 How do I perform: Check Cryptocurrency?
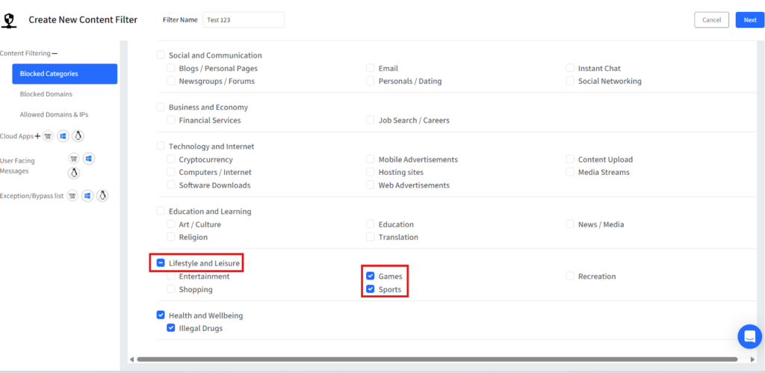171,159
